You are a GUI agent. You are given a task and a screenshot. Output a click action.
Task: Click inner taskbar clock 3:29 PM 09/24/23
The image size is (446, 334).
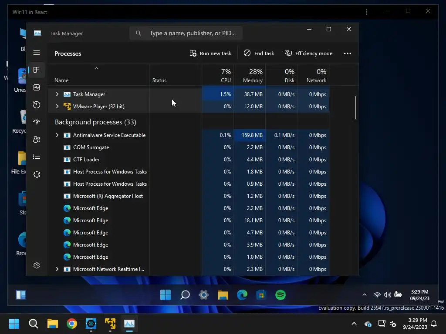pos(419,295)
